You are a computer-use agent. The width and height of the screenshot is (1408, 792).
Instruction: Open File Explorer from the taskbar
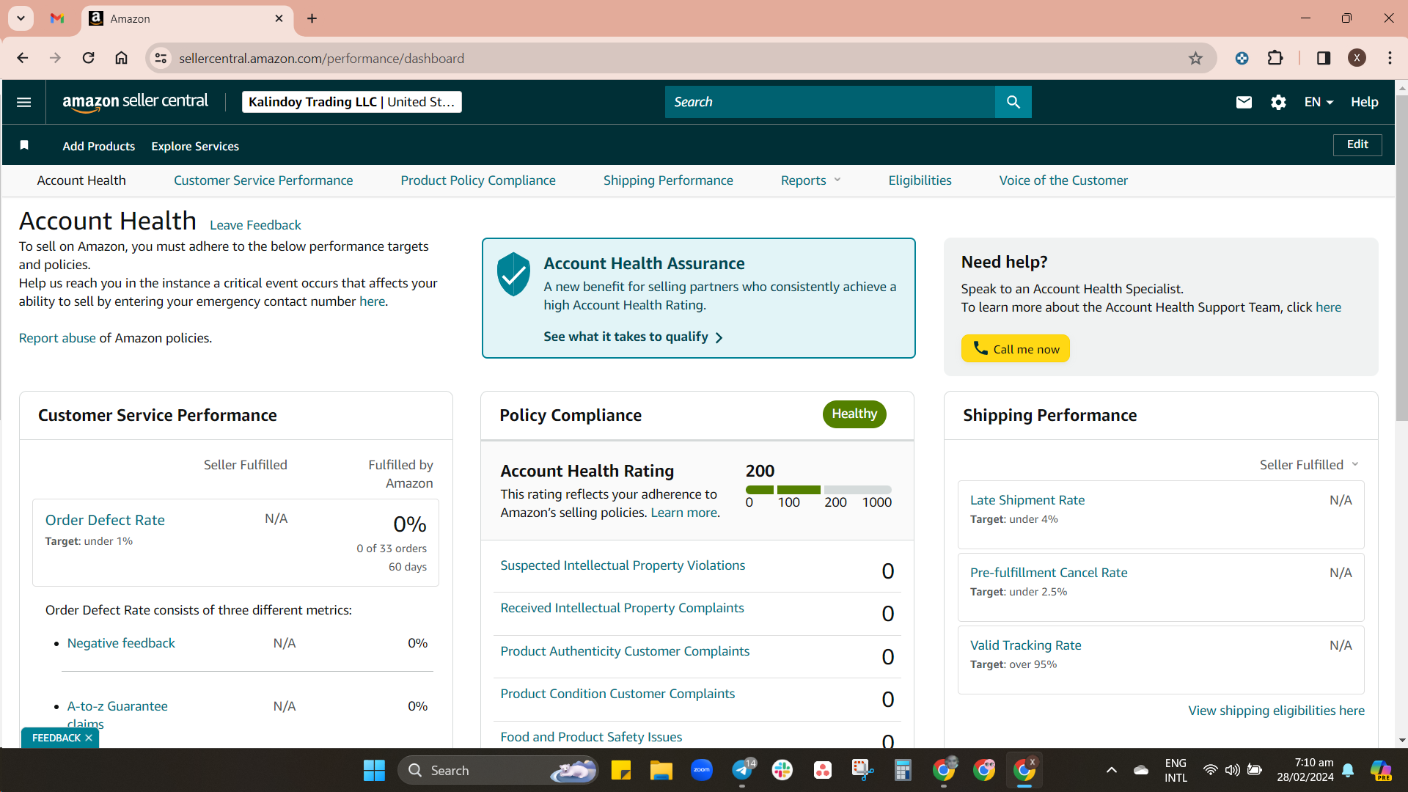click(661, 771)
